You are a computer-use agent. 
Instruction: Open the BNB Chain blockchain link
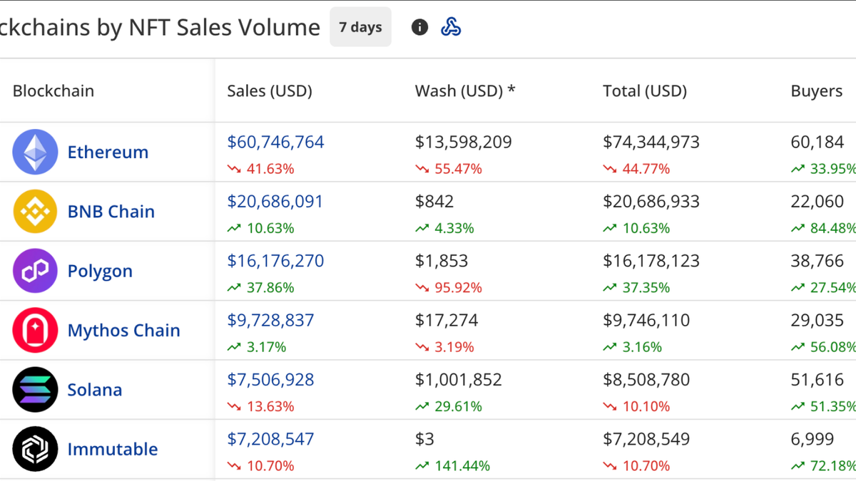tap(111, 212)
